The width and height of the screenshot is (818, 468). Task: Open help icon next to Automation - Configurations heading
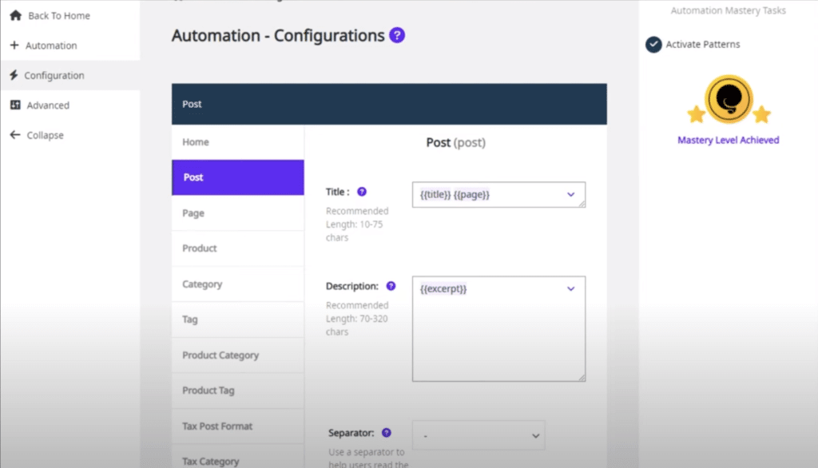point(397,36)
